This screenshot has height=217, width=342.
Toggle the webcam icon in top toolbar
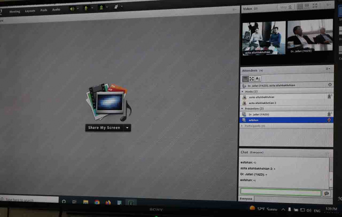(101, 8)
